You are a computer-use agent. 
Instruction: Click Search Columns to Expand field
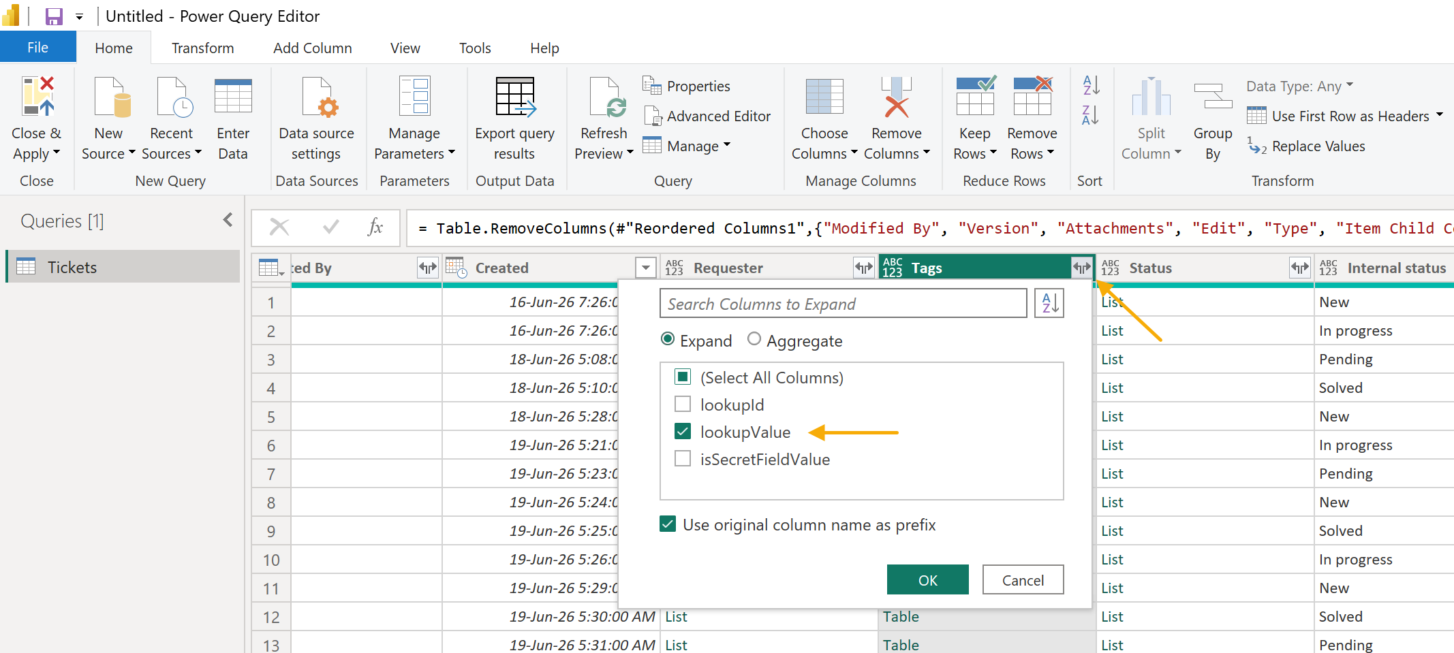pyautogui.click(x=843, y=304)
